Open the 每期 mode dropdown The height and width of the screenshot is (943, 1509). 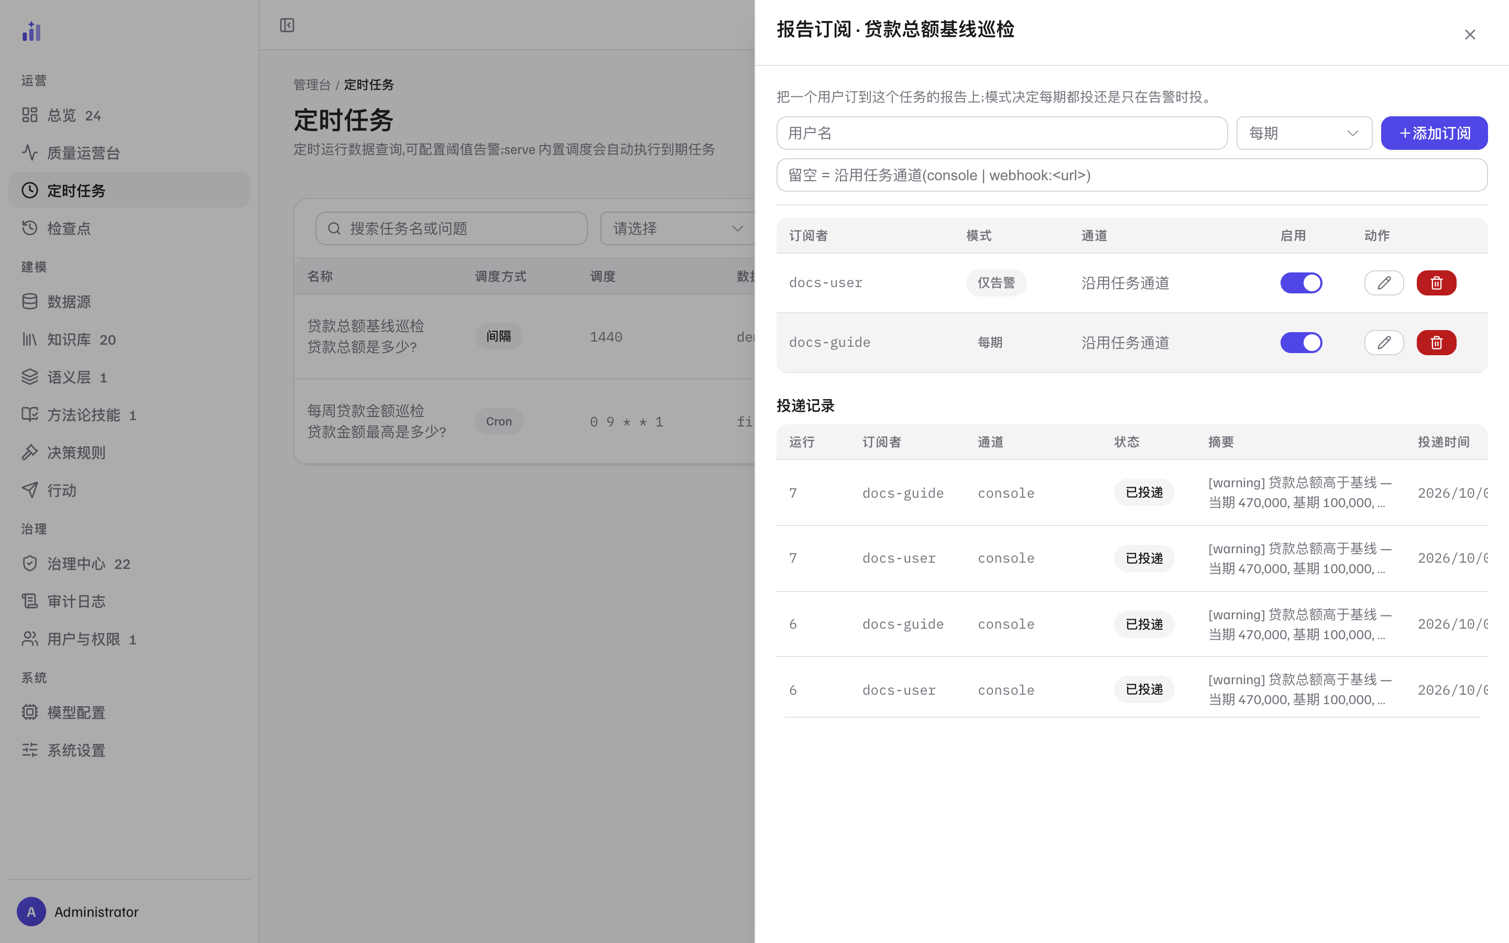pos(1304,133)
